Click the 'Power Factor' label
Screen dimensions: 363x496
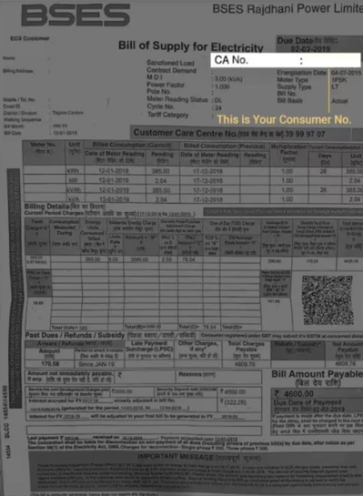(x=166, y=85)
